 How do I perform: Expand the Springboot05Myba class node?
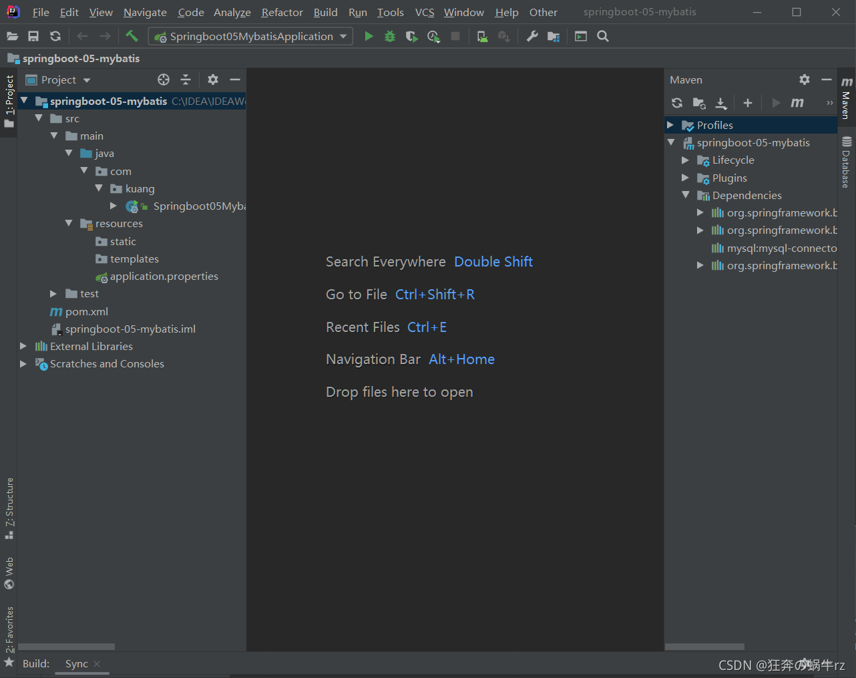(x=114, y=206)
